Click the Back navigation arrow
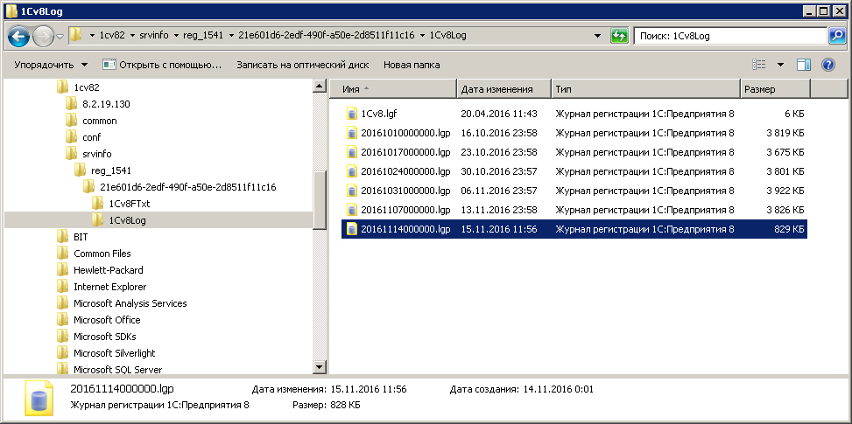 [19, 37]
